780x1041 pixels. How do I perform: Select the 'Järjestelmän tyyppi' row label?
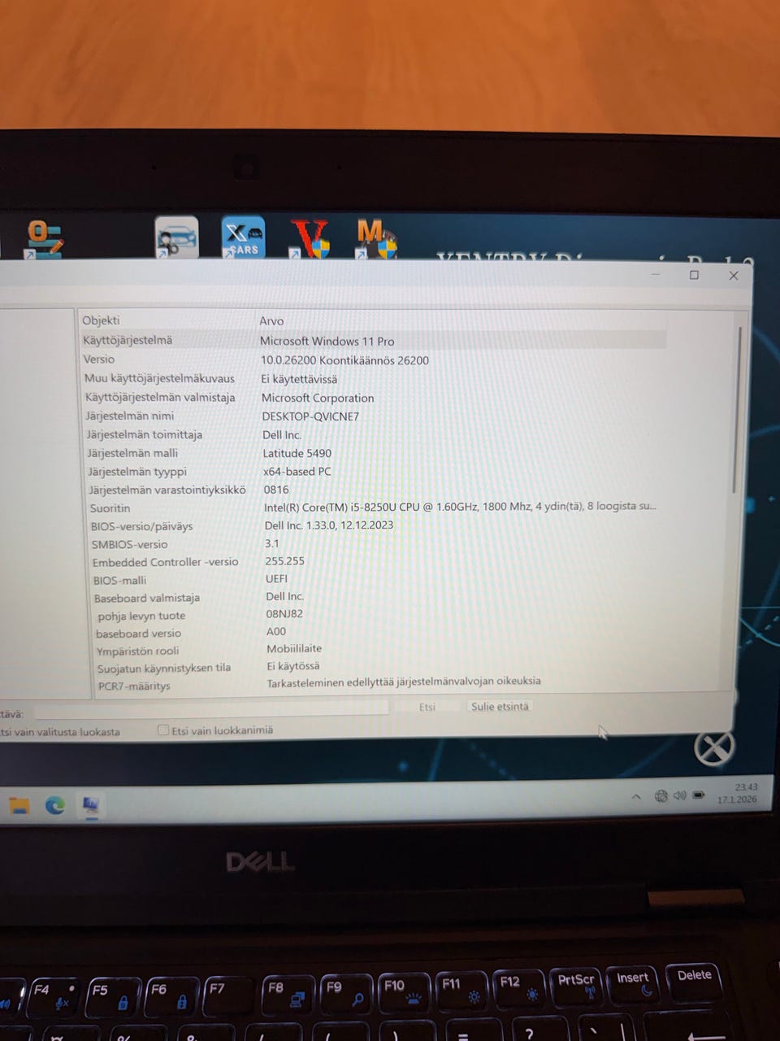click(x=137, y=471)
